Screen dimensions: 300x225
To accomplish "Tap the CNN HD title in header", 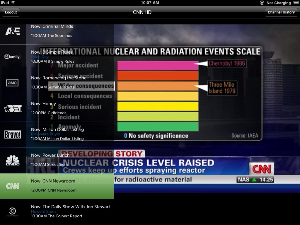I will pyautogui.click(x=142, y=12).
